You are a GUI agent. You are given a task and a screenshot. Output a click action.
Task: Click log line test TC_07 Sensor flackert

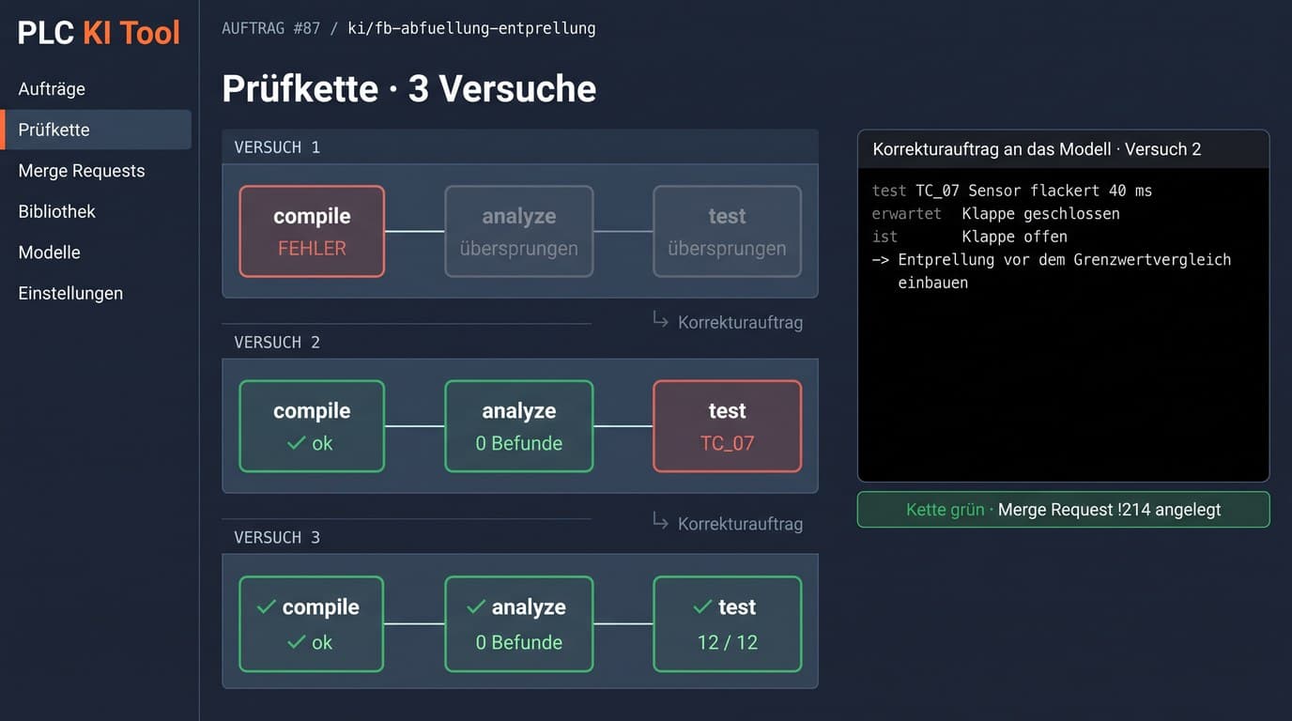1012,191
